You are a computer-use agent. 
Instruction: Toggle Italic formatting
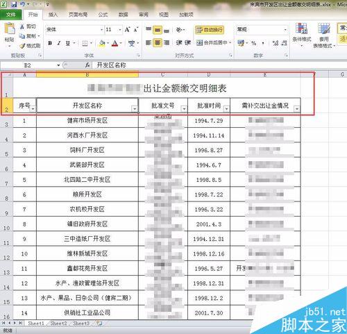59,43
